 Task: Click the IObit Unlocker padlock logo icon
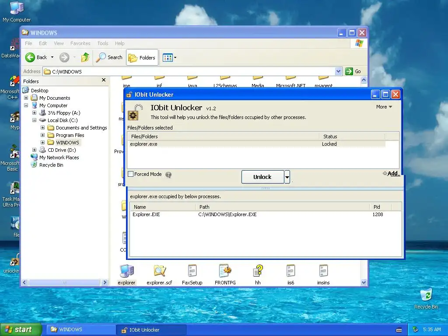(x=135, y=112)
